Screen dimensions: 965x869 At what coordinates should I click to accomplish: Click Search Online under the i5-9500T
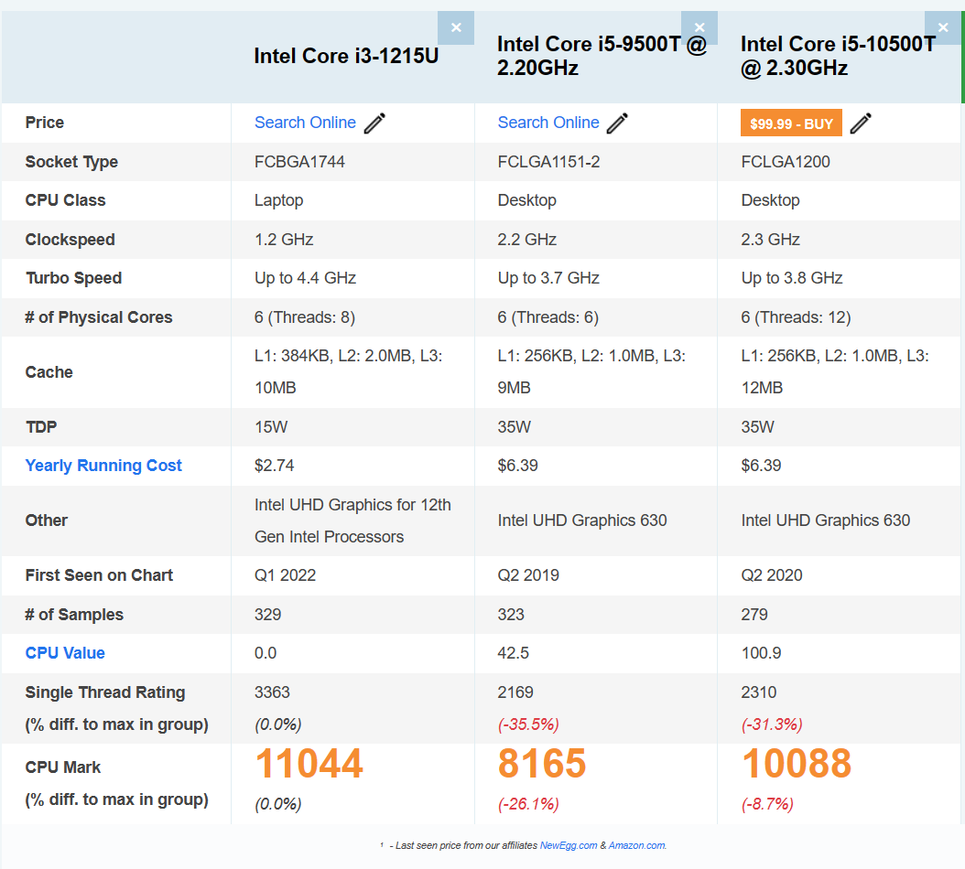coord(548,123)
